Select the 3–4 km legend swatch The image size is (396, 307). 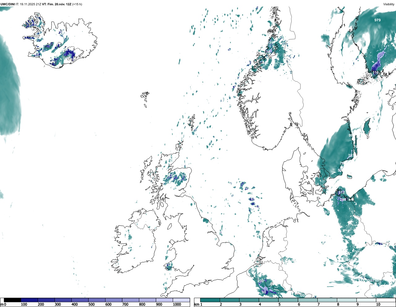point(249,300)
